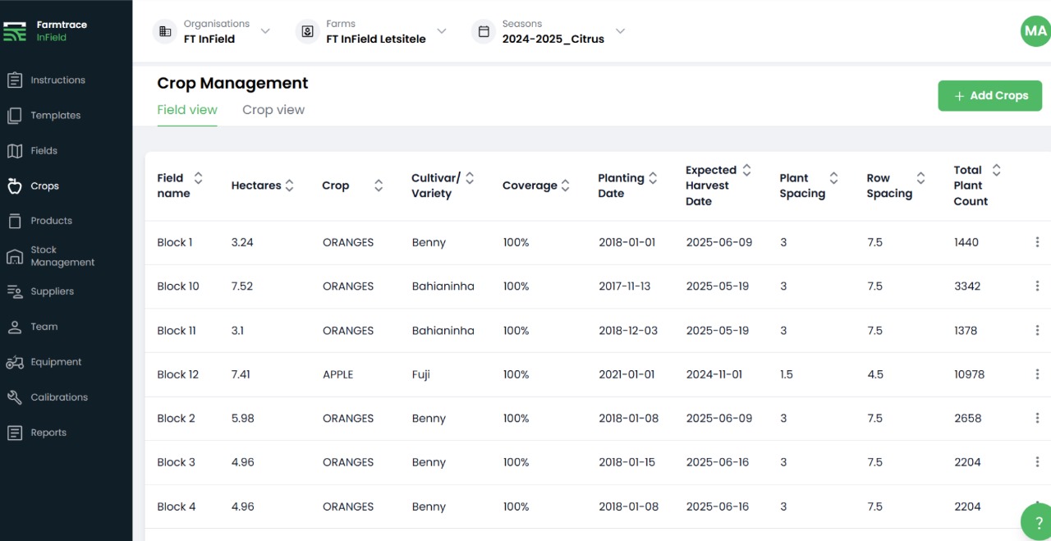Sort table by Plant Spacing
The width and height of the screenshot is (1051, 541).
pos(833,178)
